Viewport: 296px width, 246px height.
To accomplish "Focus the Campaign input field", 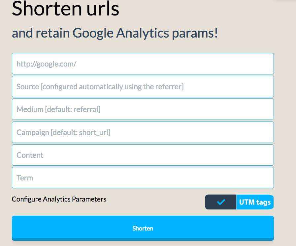I will tap(143, 132).
